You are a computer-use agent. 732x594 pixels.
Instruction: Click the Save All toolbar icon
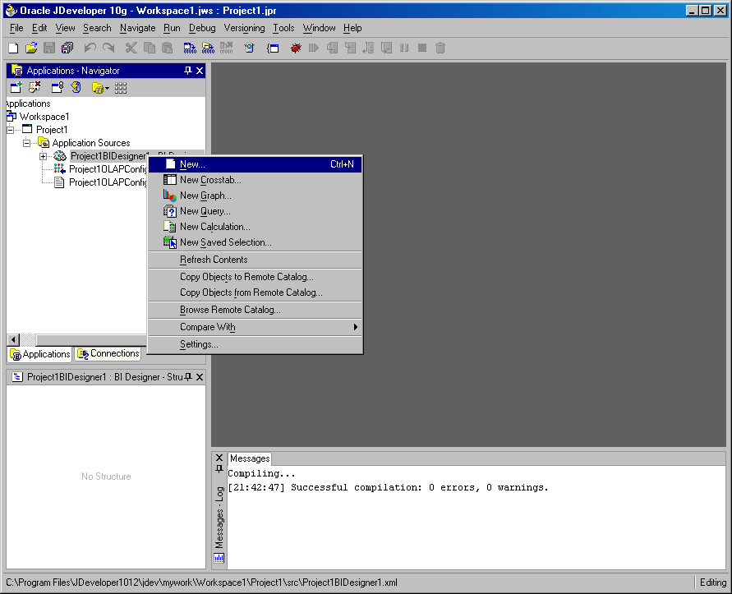(67, 48)
